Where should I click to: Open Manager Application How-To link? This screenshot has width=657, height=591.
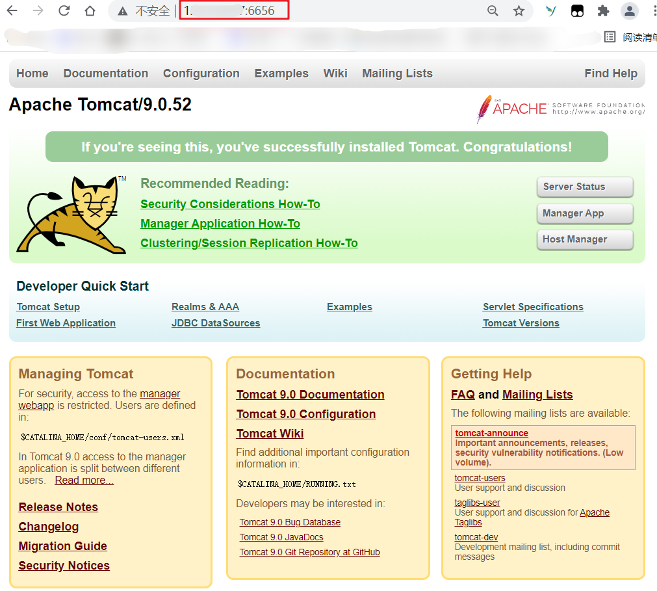coord(220,224)
